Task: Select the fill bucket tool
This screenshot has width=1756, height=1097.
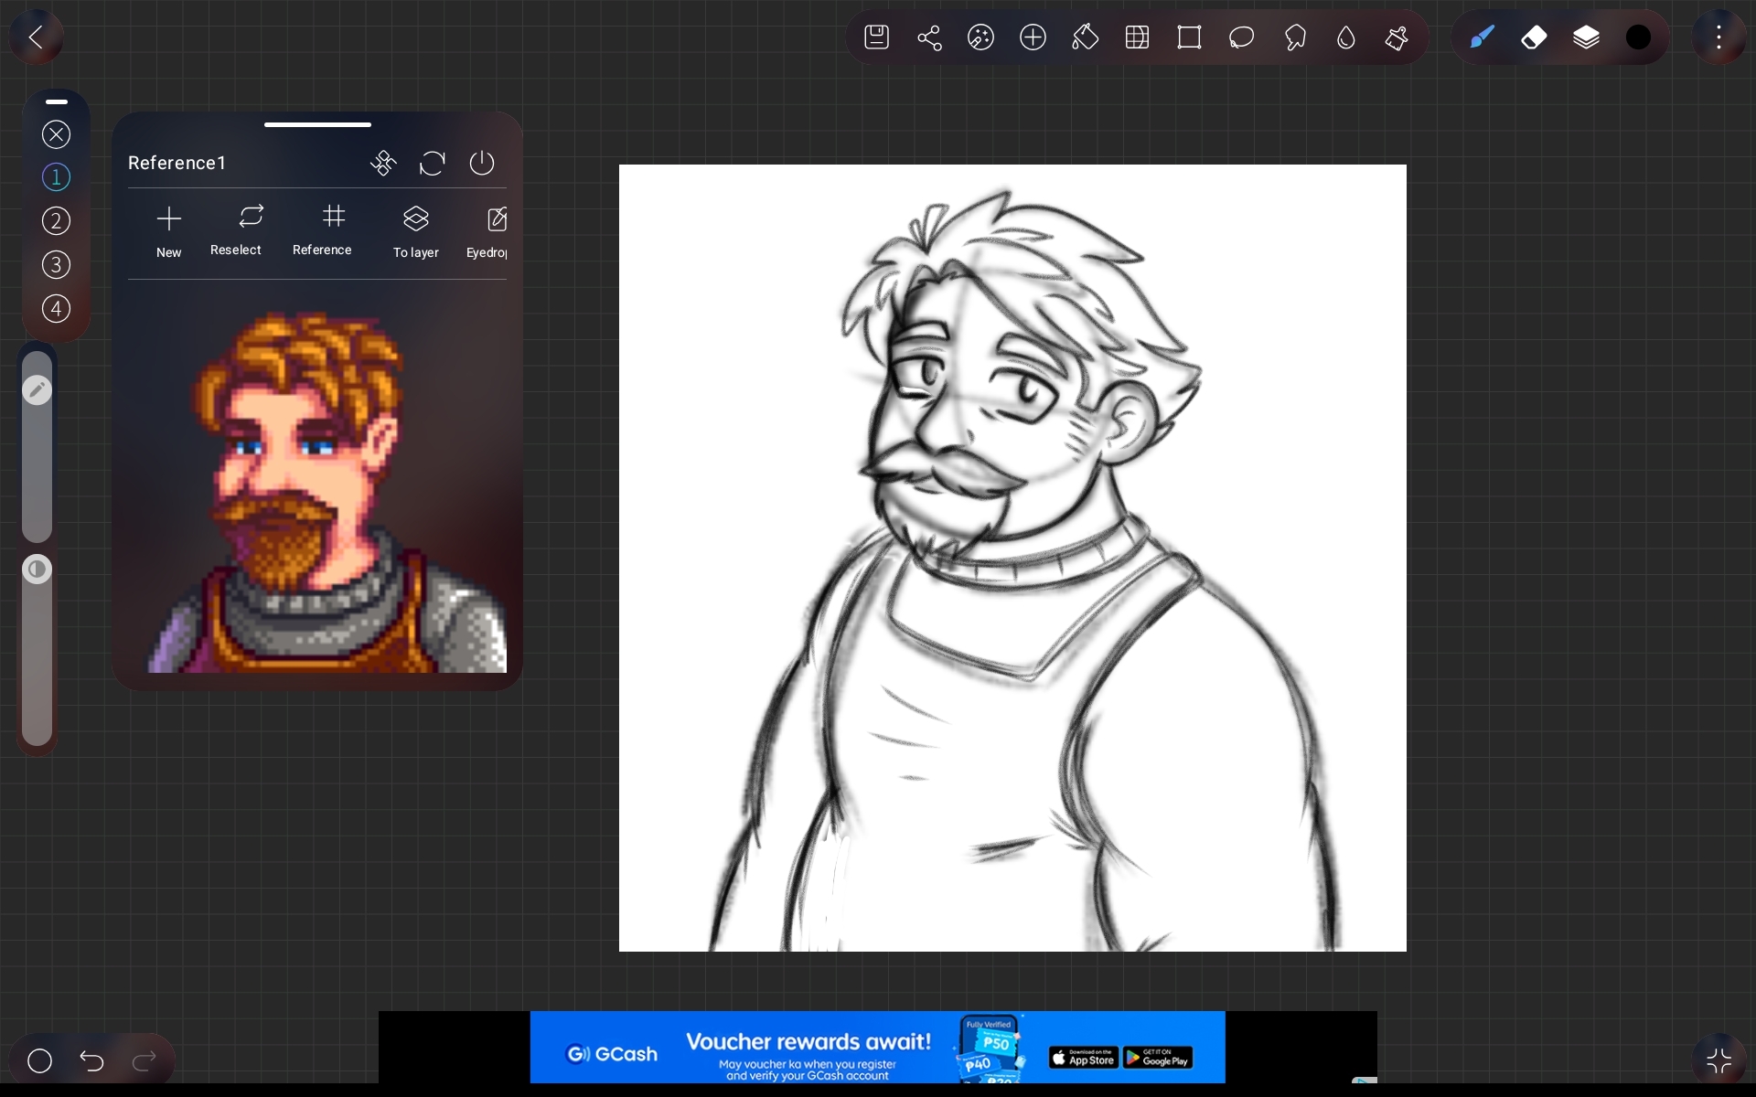Action: (1085, 37)
